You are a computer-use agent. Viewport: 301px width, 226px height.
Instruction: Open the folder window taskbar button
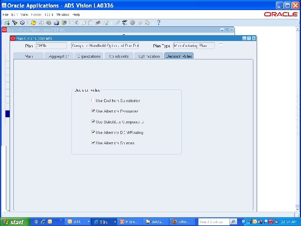pyautogui.click(x=156, y=222)
